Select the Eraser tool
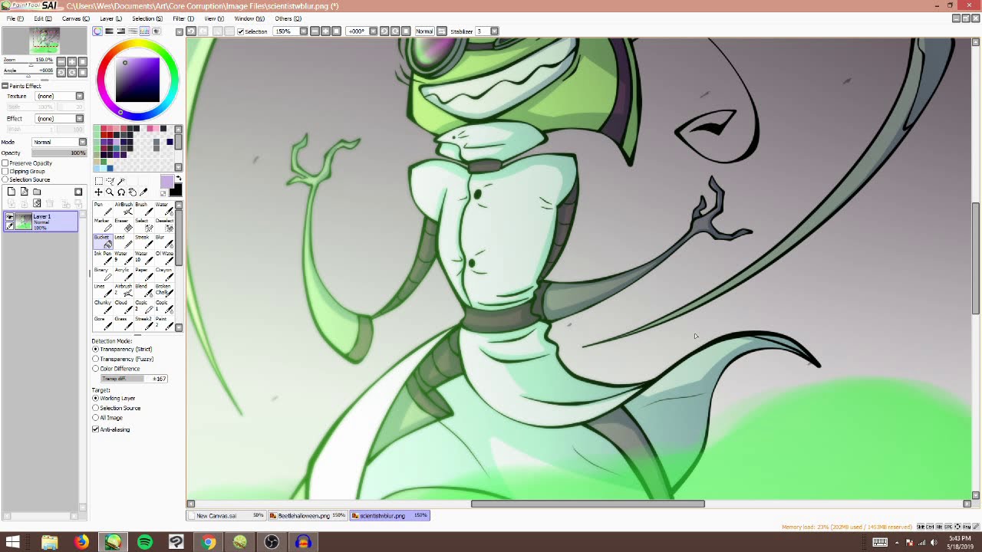 point(123,225)
